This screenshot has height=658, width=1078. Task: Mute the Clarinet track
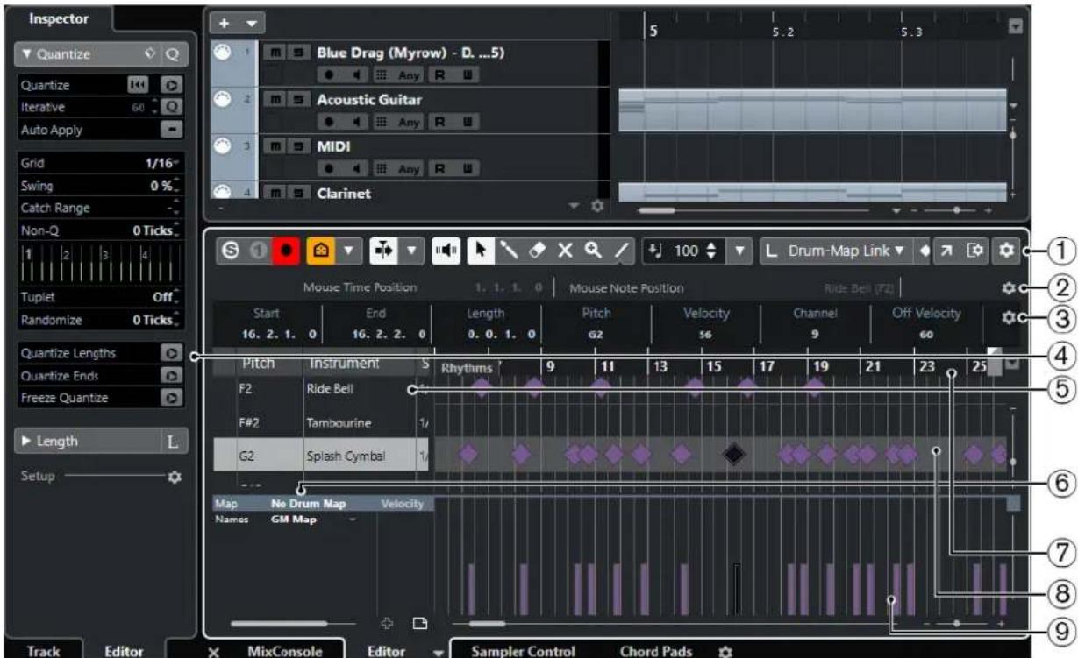(x=275, y=193)
